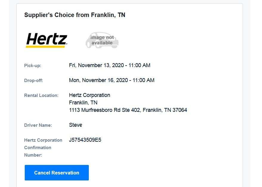Screen dimensions: 262x187
Task: Click the Driver Name label
Action: click(x=38, y=125)
